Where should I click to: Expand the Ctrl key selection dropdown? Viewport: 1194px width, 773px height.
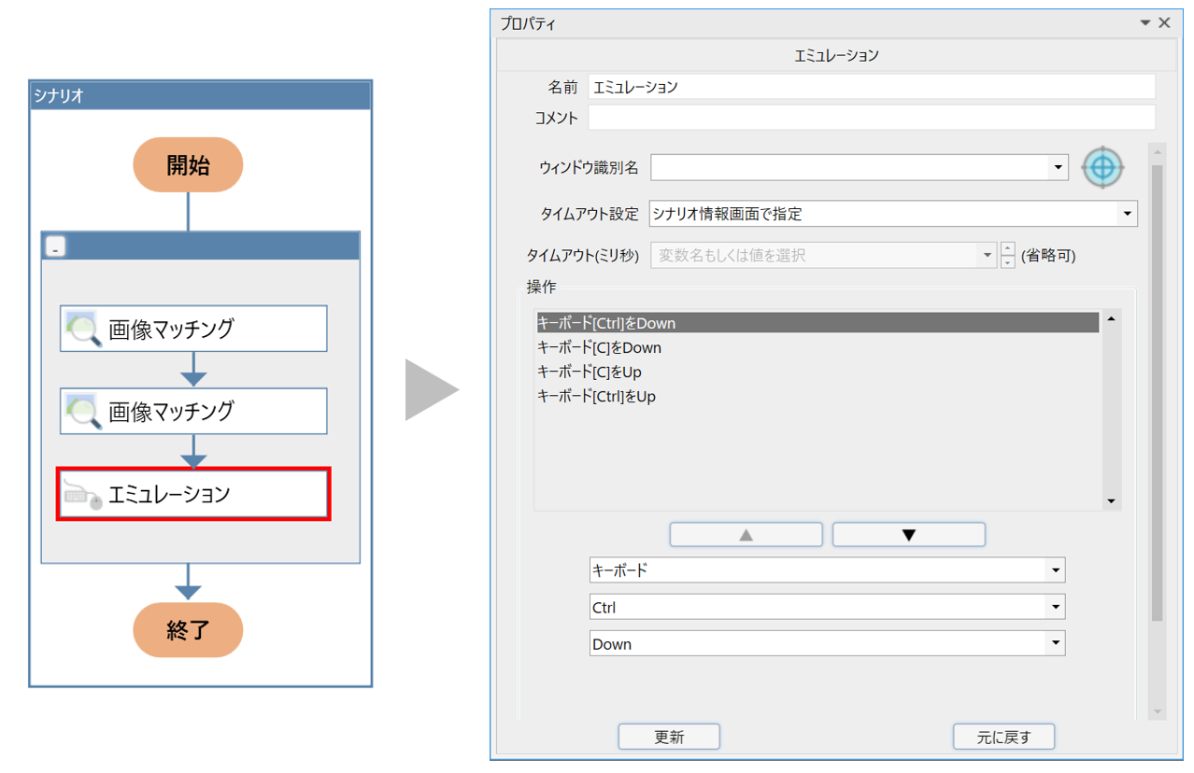(x=1055, y=608)
